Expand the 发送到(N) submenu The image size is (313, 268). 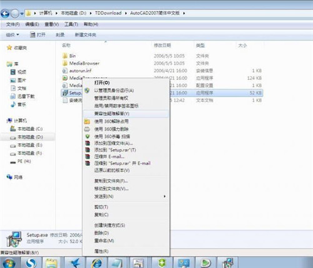126,197
